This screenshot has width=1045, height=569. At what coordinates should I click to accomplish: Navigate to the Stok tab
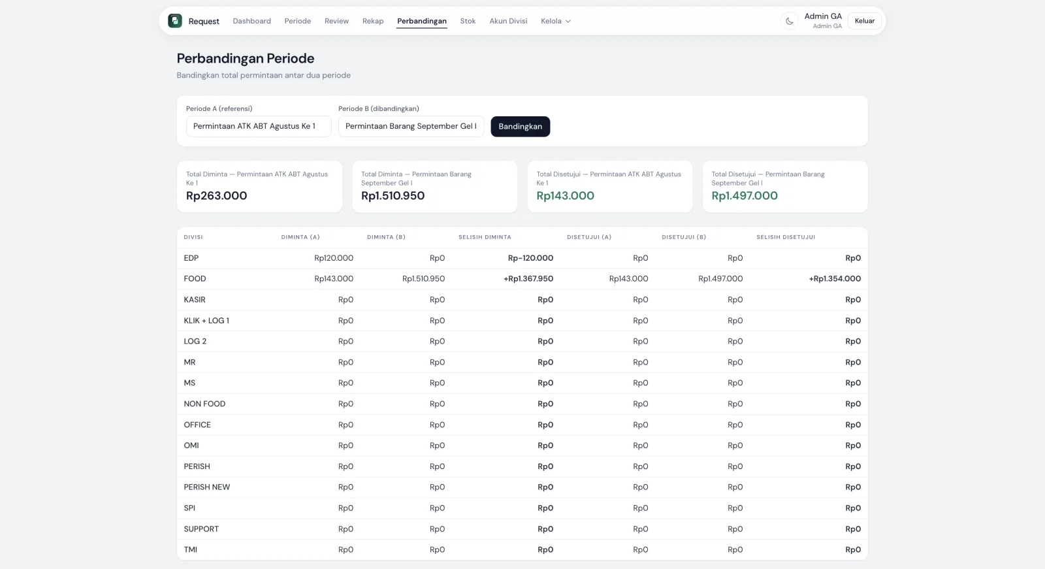click(x=468, y=21)
